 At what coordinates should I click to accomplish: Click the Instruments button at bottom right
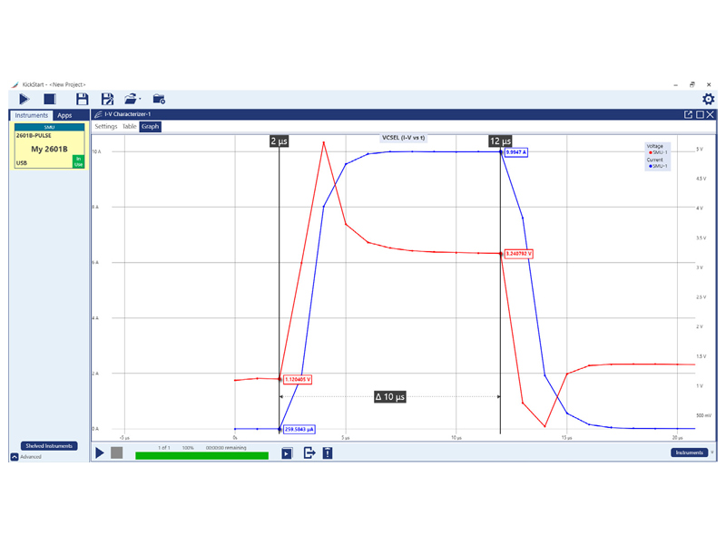[x=689, y=452]
